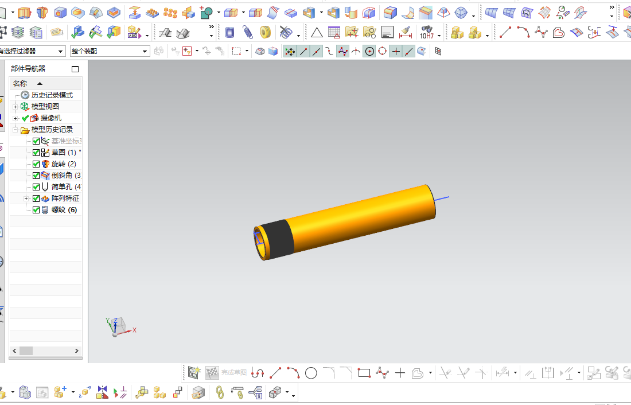Click the XYZ view triad in viewport
The height and width of the screenshot is (405, 631).
[x=120, y=327]
